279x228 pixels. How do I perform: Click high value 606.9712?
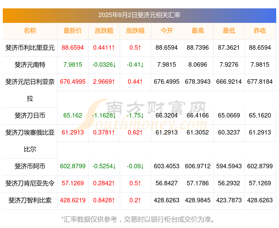tap(198, 166)
